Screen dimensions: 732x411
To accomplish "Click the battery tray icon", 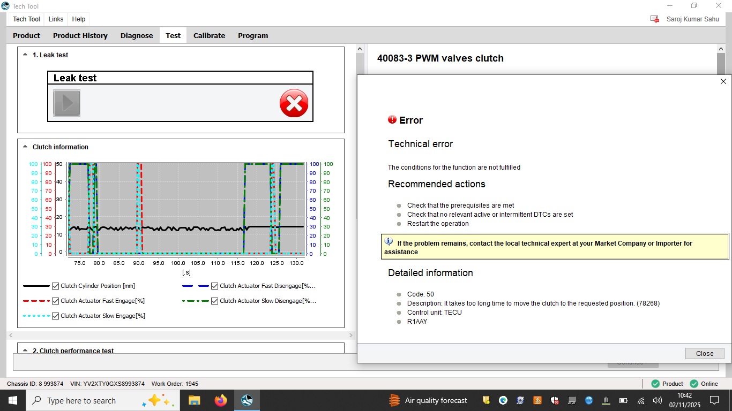I will click(x=623, y=400).
